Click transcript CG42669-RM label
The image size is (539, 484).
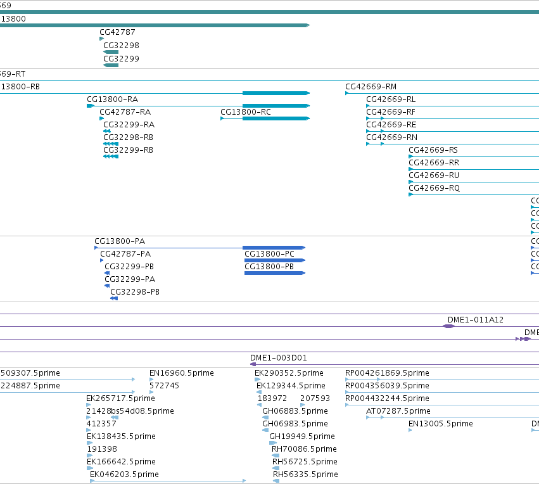[x=371, y=87]
